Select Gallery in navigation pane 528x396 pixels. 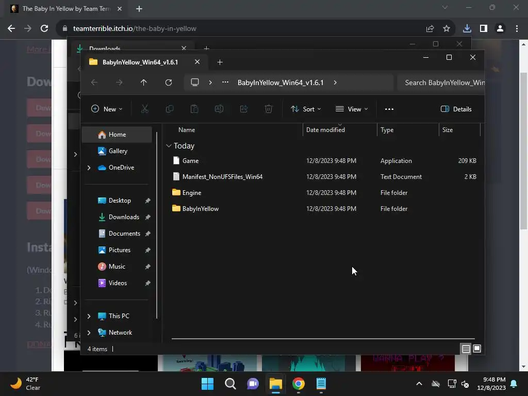pyautogui.click(x=117, y=151)
